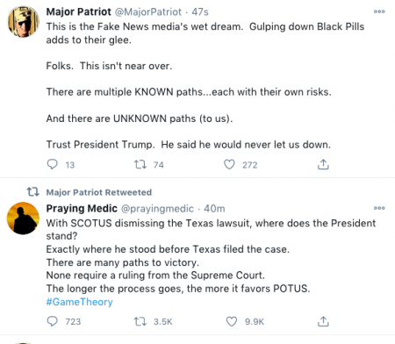Like the tweet with 9.9K likes
This screenshot has height=344, width=395.
(232, 321)
